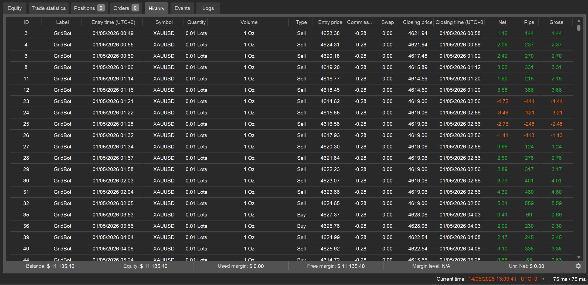The width and height of the screenshot is (588, 285).
Task: Switch to the Equity tab
Action: tap(15, 8)
